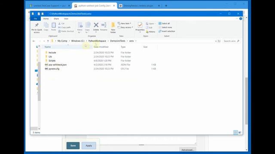This screenshot has width=275, height=154.
Task: Collapse the ribbon with the chevron
Action: pyautogui.click(x=237, y=19)
